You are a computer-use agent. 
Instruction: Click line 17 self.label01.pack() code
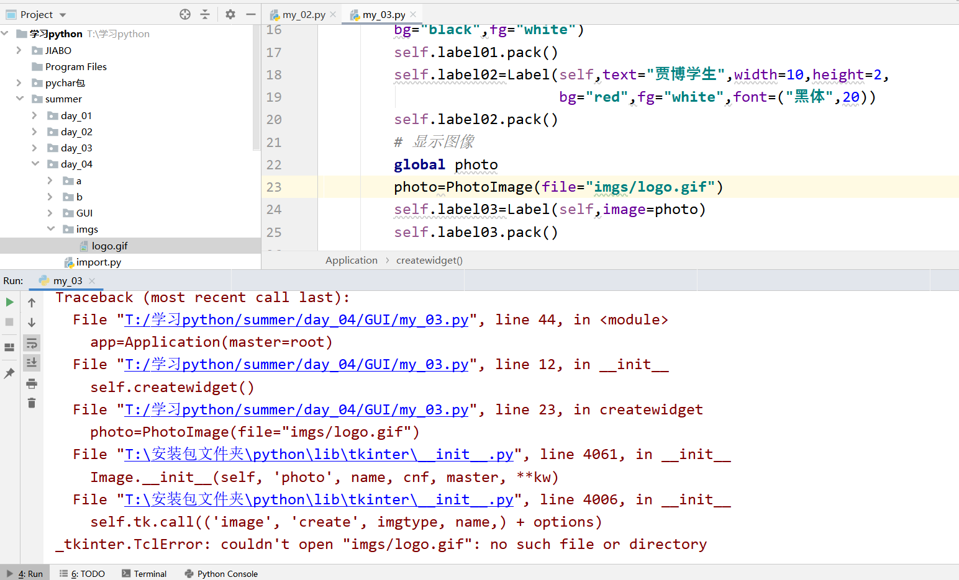476,52
